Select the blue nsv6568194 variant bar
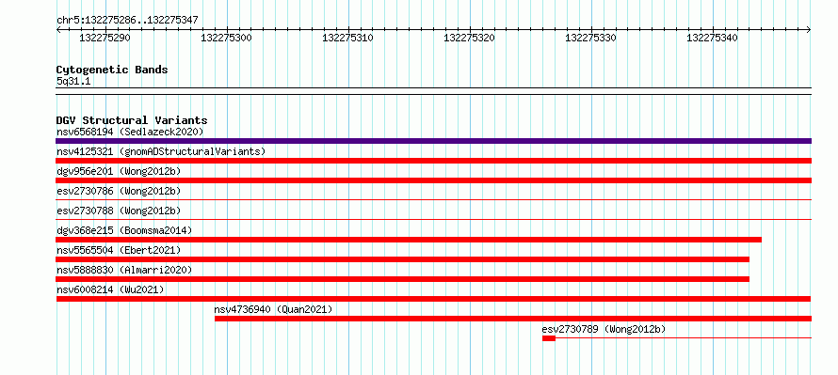Screen dimensions: 838x375 point(434,141)
